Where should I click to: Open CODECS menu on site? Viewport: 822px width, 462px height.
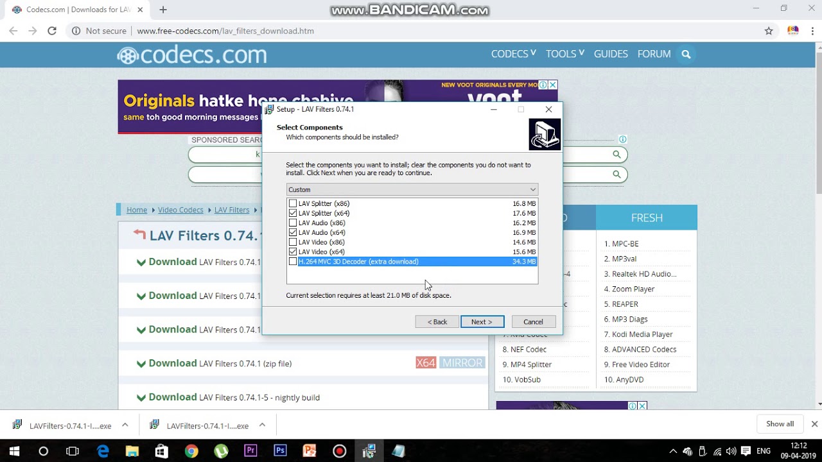513,54
